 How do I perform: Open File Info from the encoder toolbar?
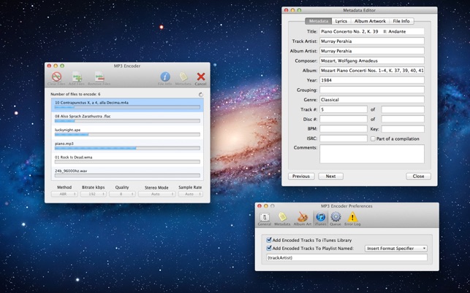click(165, 78)
